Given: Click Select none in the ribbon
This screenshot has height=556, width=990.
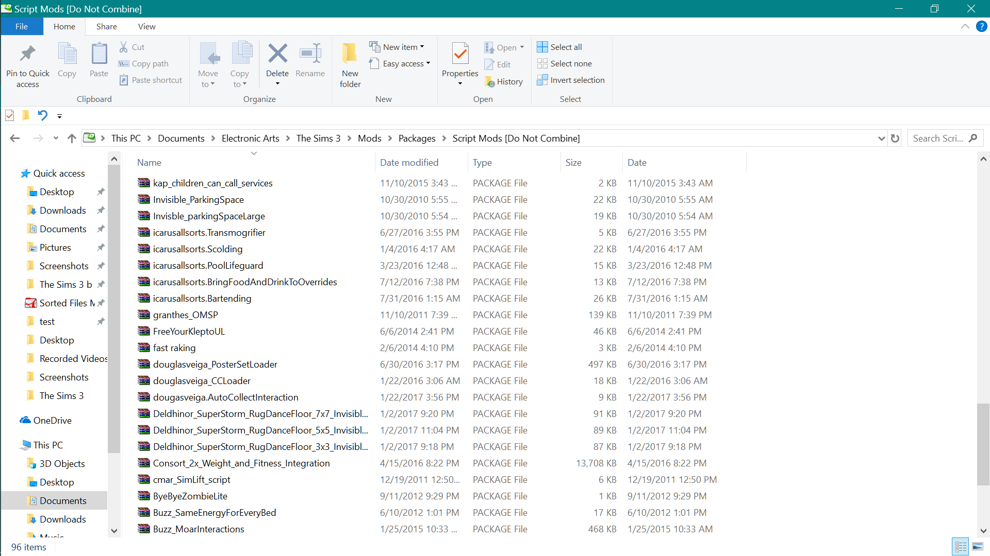Looking at the screenshot, I should [565, 63].
